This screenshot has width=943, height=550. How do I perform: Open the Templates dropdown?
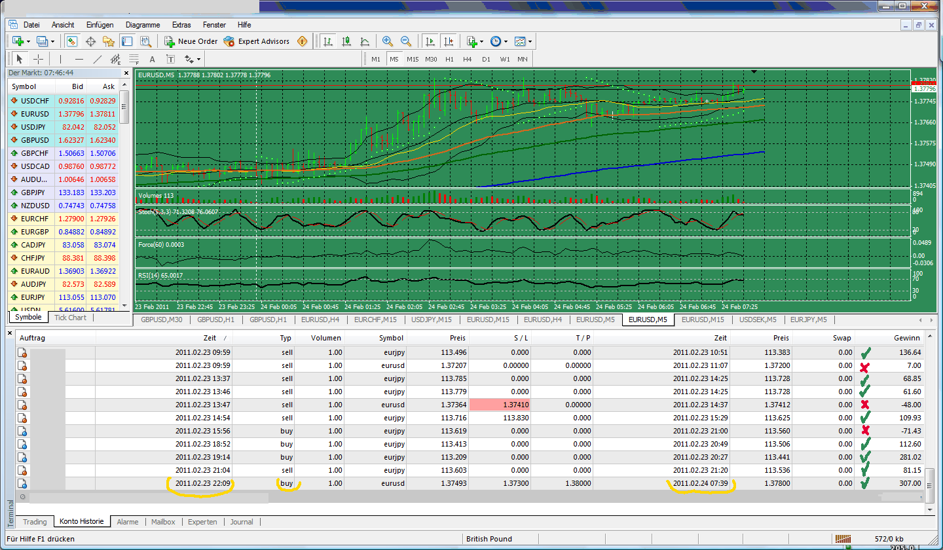tap(522, 41)
